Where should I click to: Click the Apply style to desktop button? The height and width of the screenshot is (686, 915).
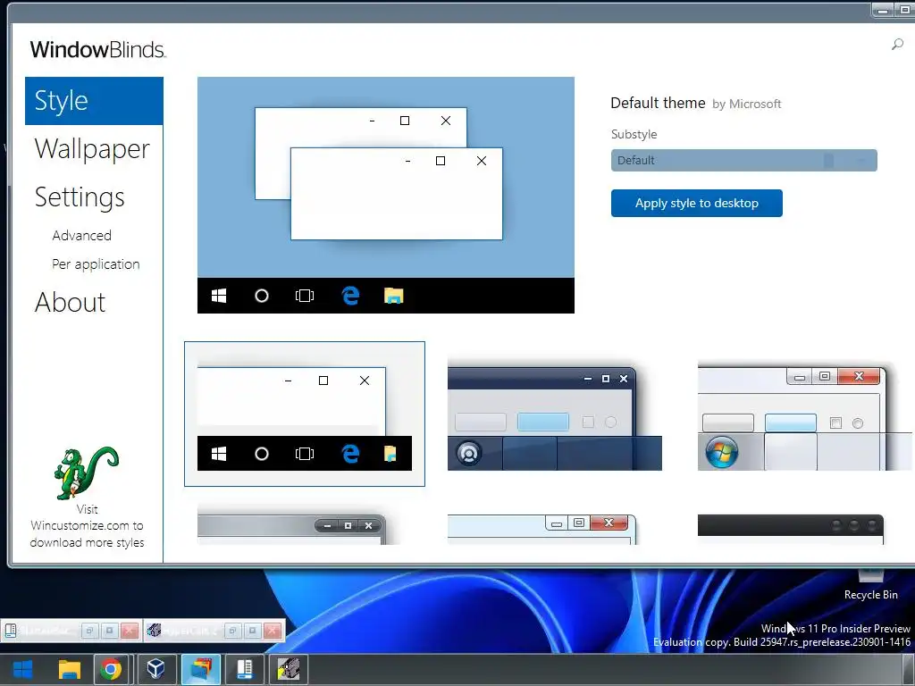pyautogui.click(x=697, y=203)
